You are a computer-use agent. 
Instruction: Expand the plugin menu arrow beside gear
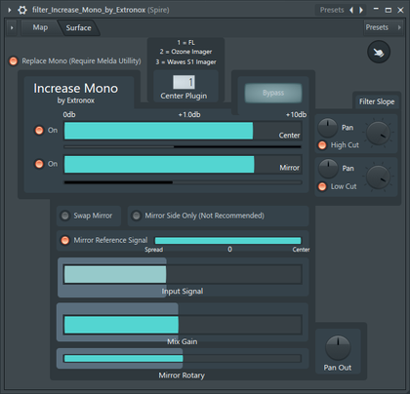tap(10, 10)
